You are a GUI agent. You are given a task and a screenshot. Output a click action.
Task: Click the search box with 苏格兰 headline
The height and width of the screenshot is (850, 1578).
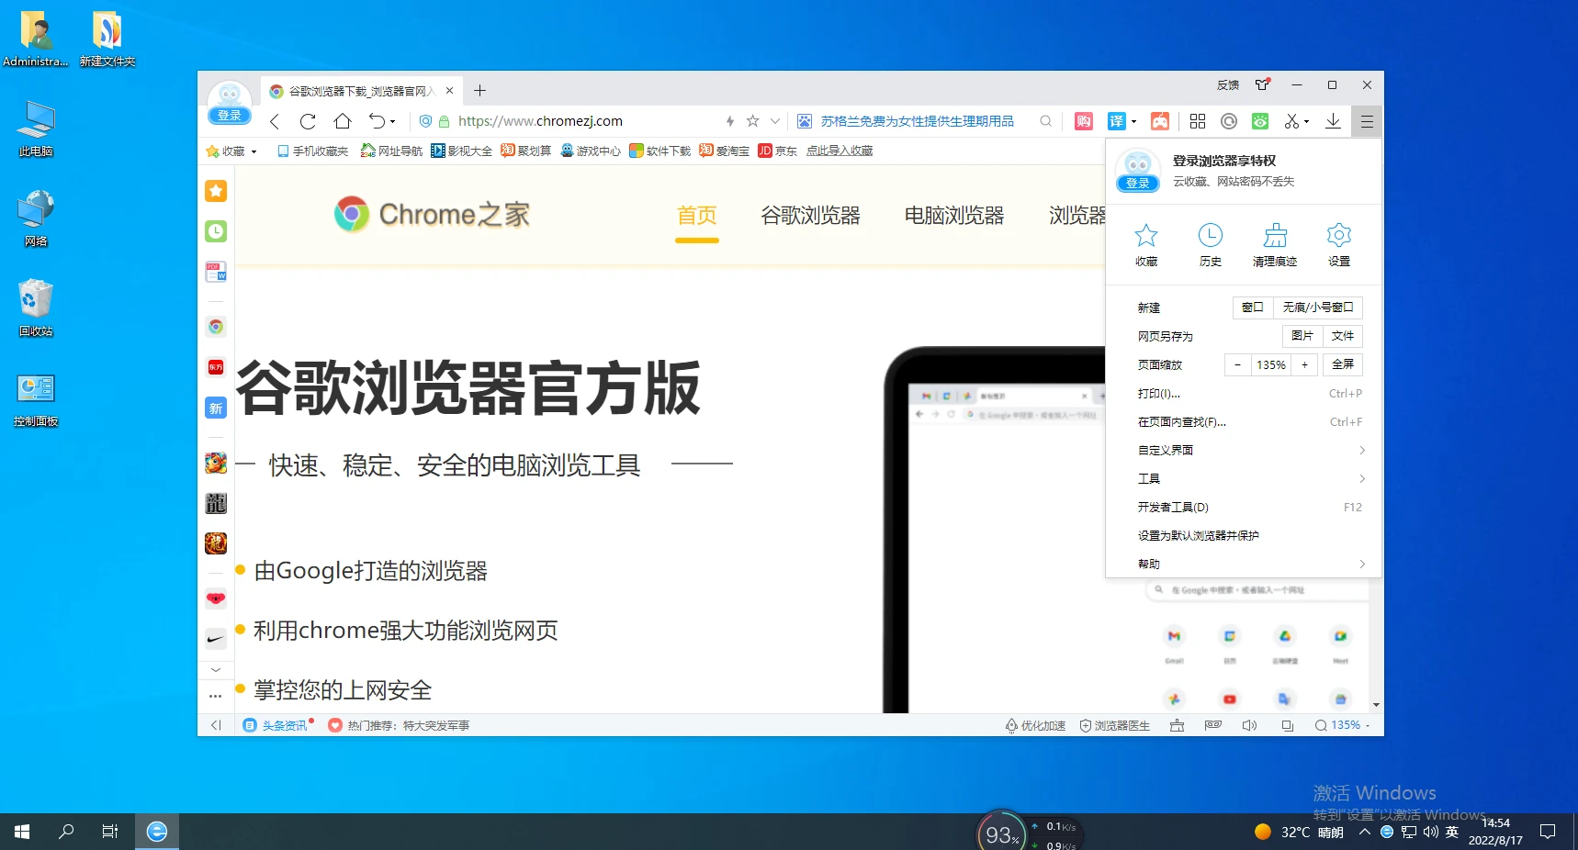917,121
